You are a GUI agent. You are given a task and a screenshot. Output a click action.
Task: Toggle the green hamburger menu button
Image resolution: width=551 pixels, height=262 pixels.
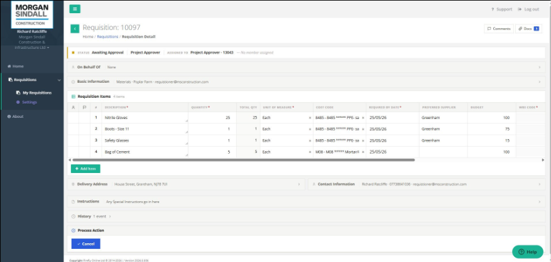(x=75, y=9)
